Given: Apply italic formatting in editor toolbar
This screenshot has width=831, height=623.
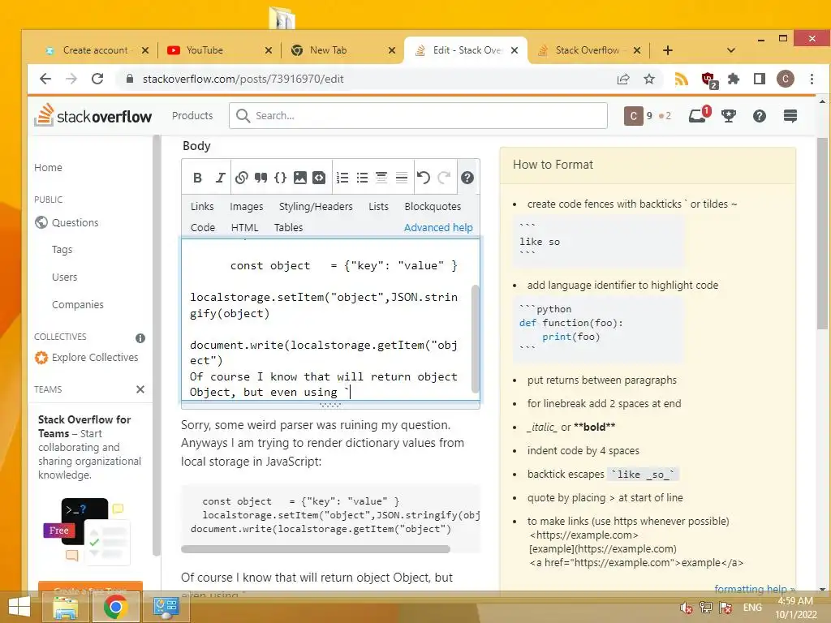Looking at the screenshot, I should [220, 178].
